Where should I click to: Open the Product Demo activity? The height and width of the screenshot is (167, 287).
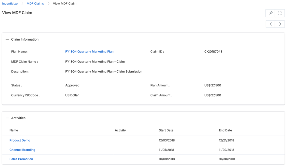click(20, 140)
